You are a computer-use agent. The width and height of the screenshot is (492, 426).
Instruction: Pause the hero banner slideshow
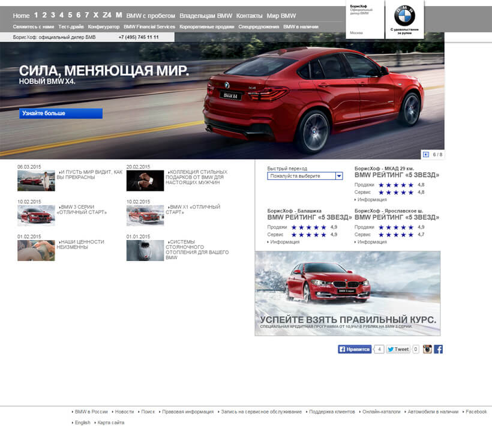click(x=426, y=154)
